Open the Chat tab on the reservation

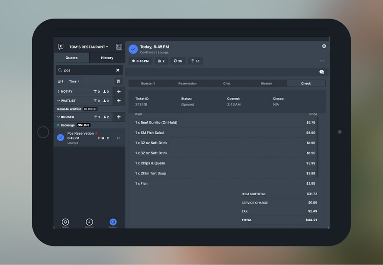coord(226,83)
